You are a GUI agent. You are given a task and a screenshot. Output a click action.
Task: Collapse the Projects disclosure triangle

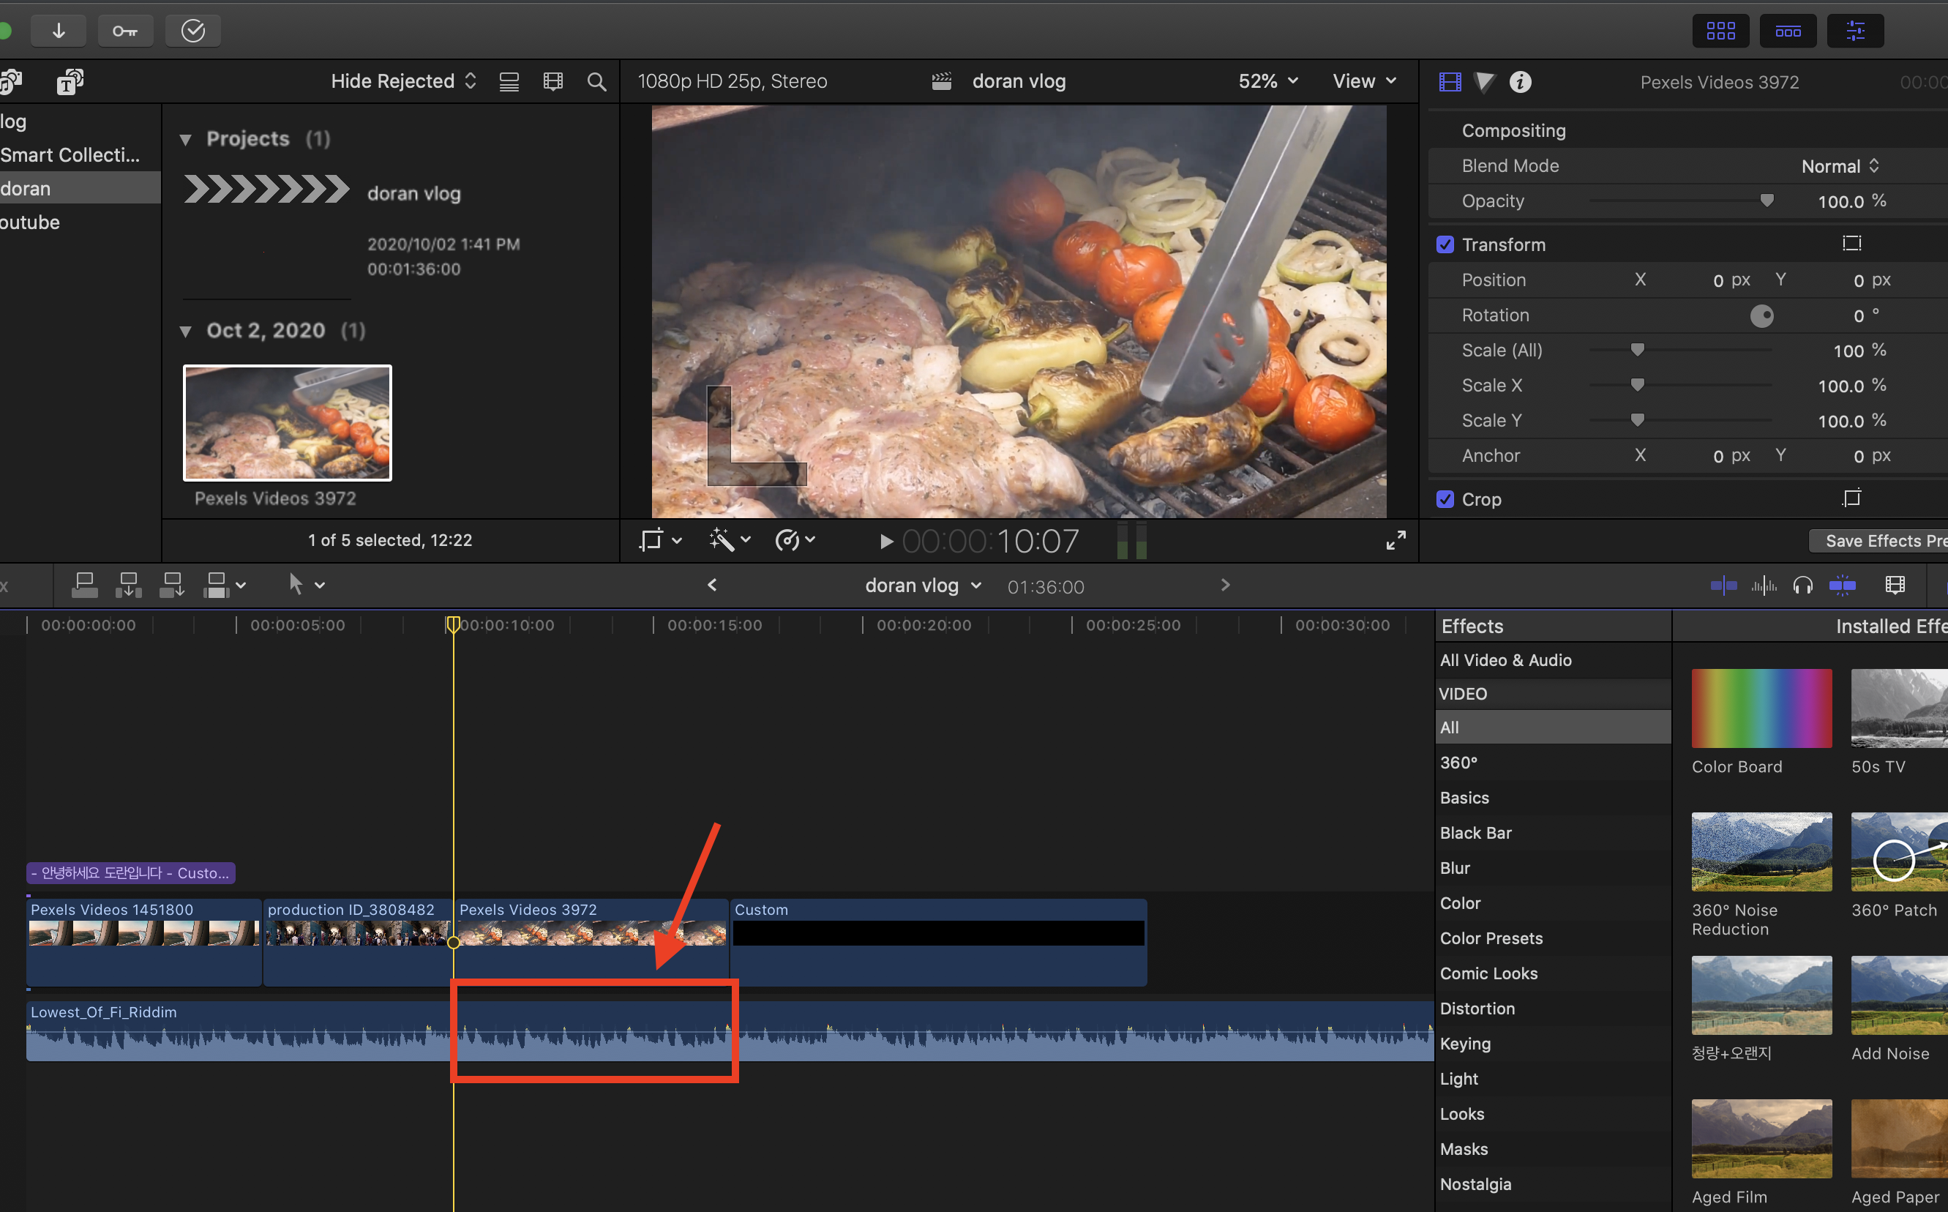pyautogui.click(x=186, y=140)
